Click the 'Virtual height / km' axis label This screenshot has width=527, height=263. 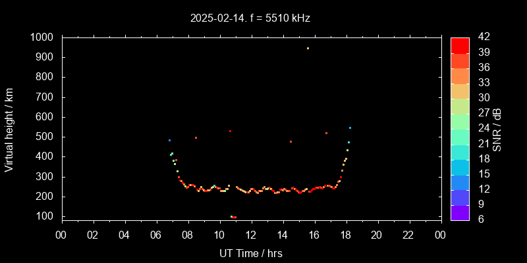[9, 128]
